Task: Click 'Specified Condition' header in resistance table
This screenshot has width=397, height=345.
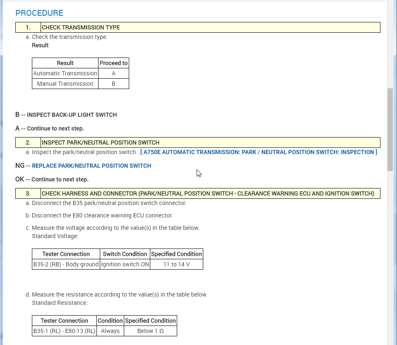Action: [150, 321]
